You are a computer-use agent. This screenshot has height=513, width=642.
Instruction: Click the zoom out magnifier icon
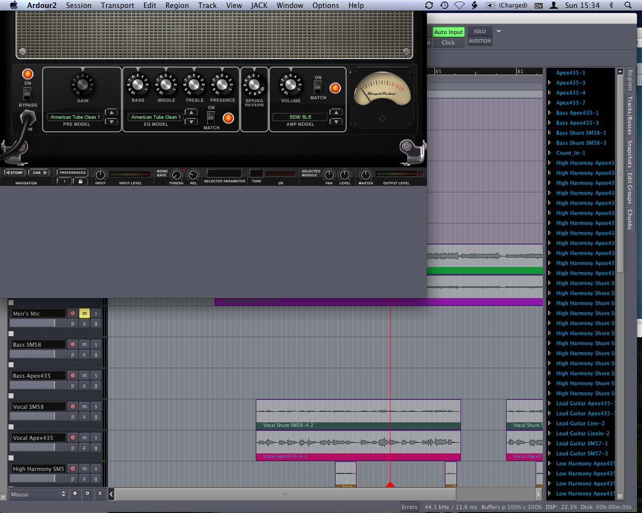pos(75,493)
